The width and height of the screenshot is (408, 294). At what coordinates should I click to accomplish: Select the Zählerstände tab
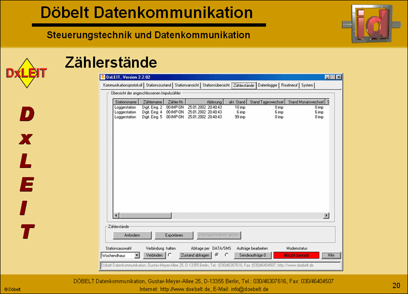(243, 86)
